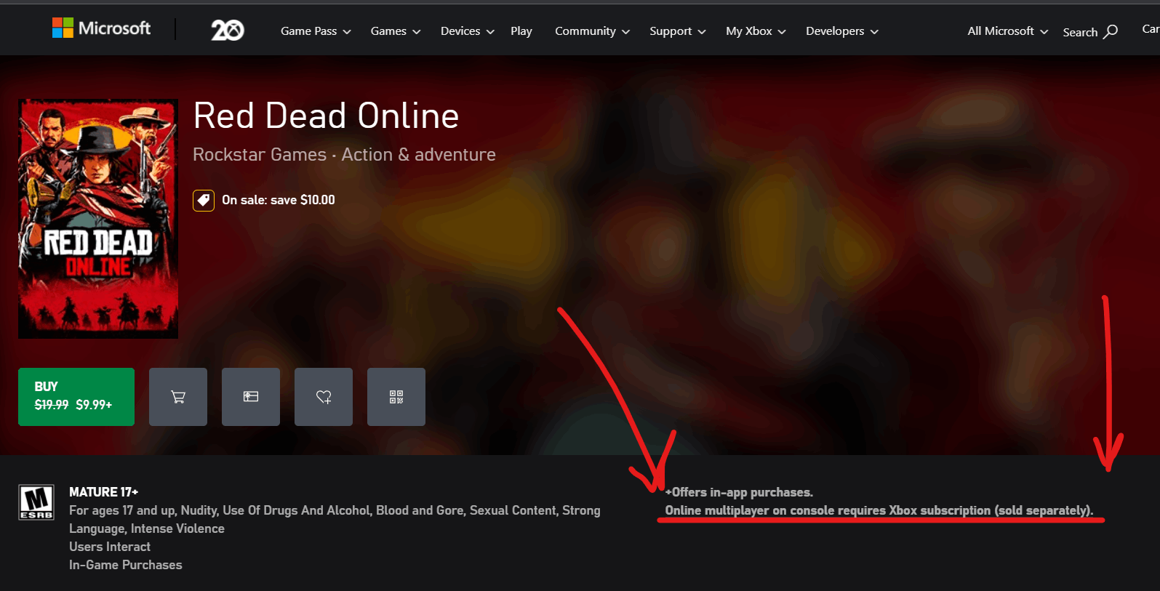Add Red Dead Online to cart icon

pyautogui.click(x=178, y=397)
